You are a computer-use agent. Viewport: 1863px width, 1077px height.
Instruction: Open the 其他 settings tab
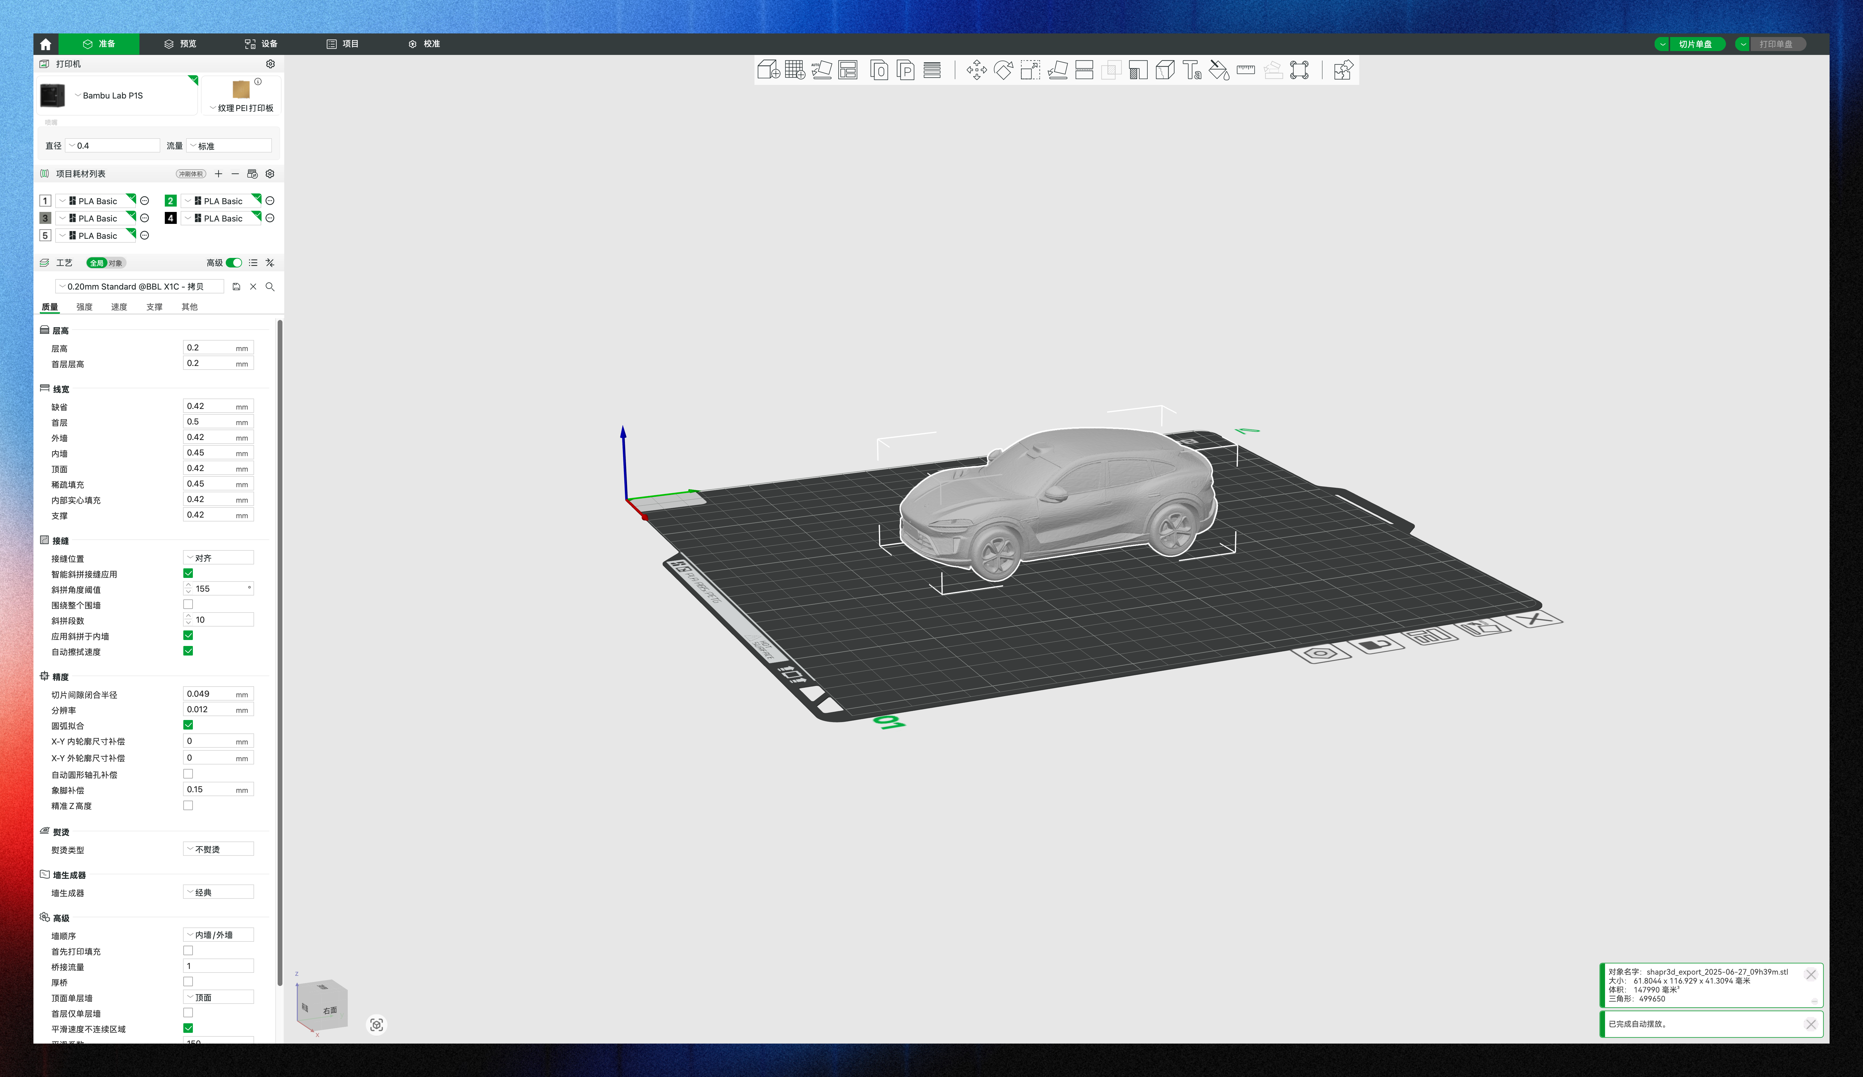tap(189, 307)
